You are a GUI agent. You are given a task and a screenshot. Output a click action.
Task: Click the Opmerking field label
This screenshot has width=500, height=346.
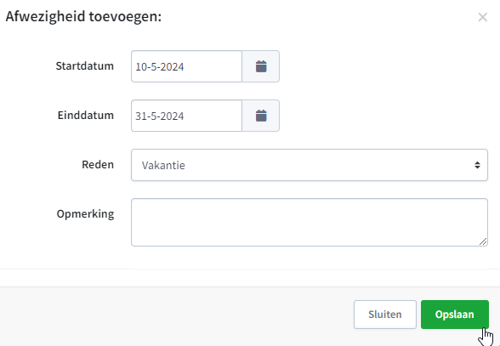point(85,214)
